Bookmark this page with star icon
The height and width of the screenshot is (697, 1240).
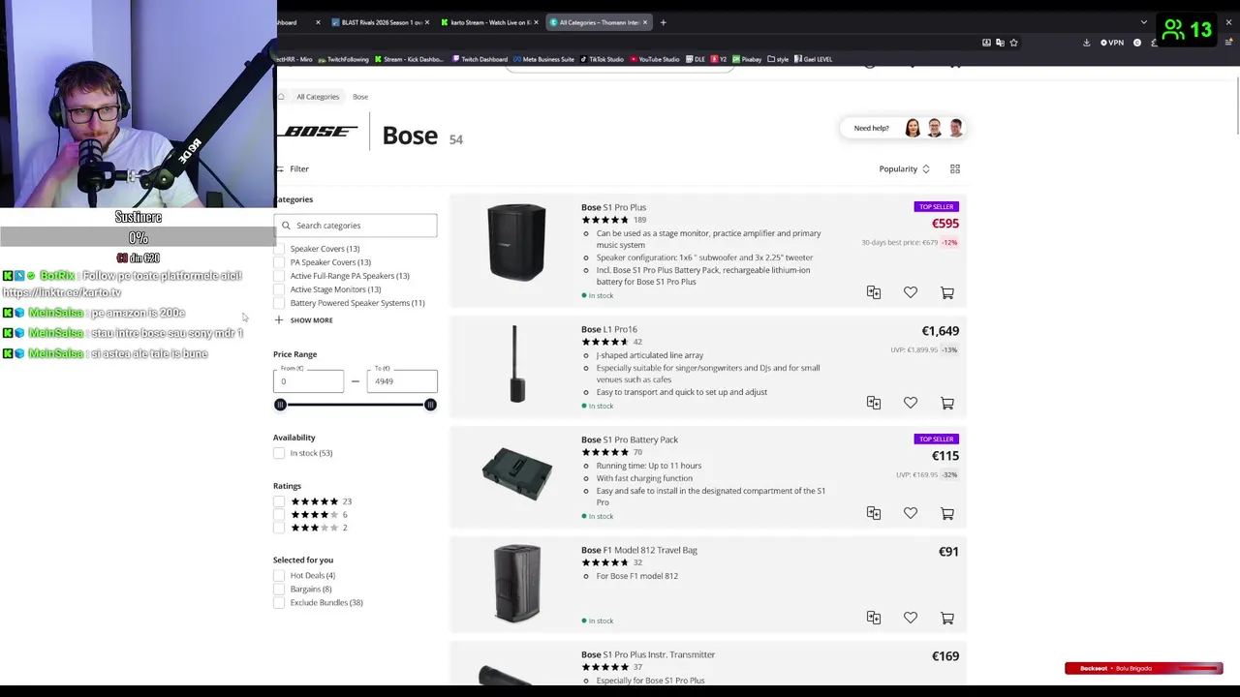click(x=1013, y=43)
